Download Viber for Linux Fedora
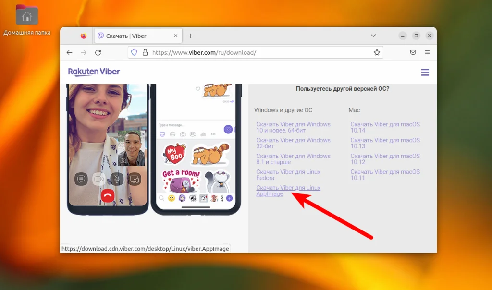Viewport: 492px width, 290px height. point(288,175)
